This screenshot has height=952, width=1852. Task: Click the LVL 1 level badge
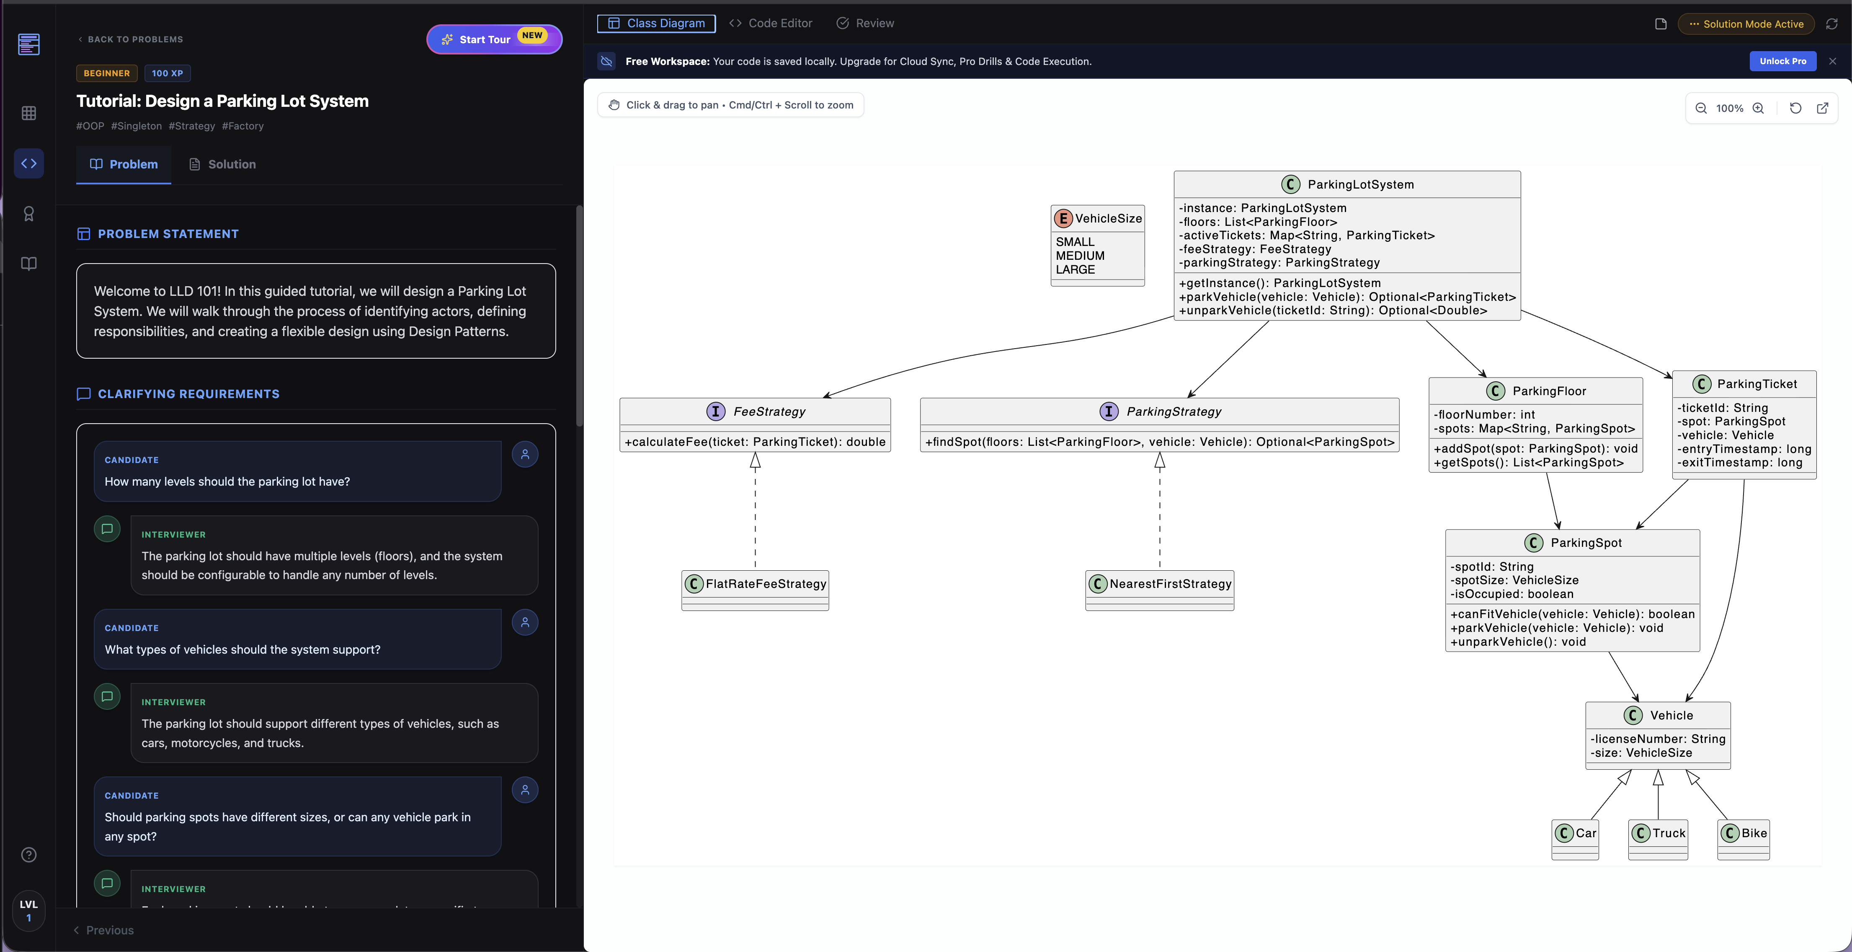point(29,911)
